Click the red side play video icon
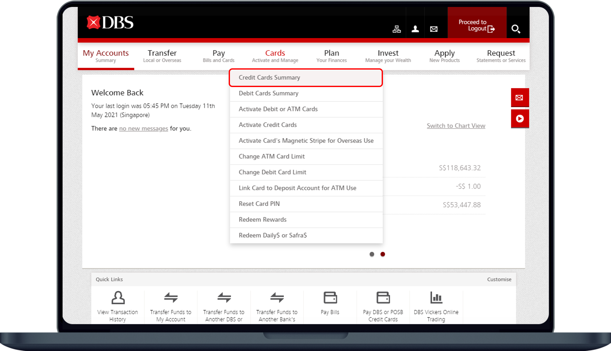Screen dimensions: 611x351 (520, 119)
